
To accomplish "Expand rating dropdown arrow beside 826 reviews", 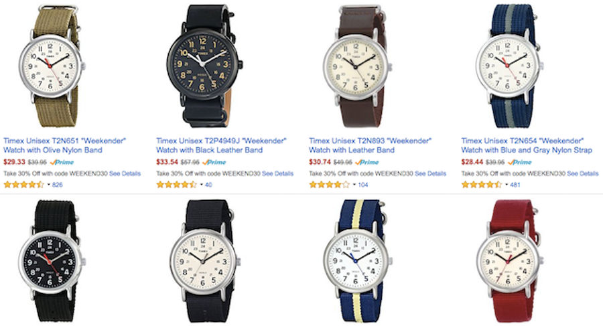I will [x=49, y=185].
